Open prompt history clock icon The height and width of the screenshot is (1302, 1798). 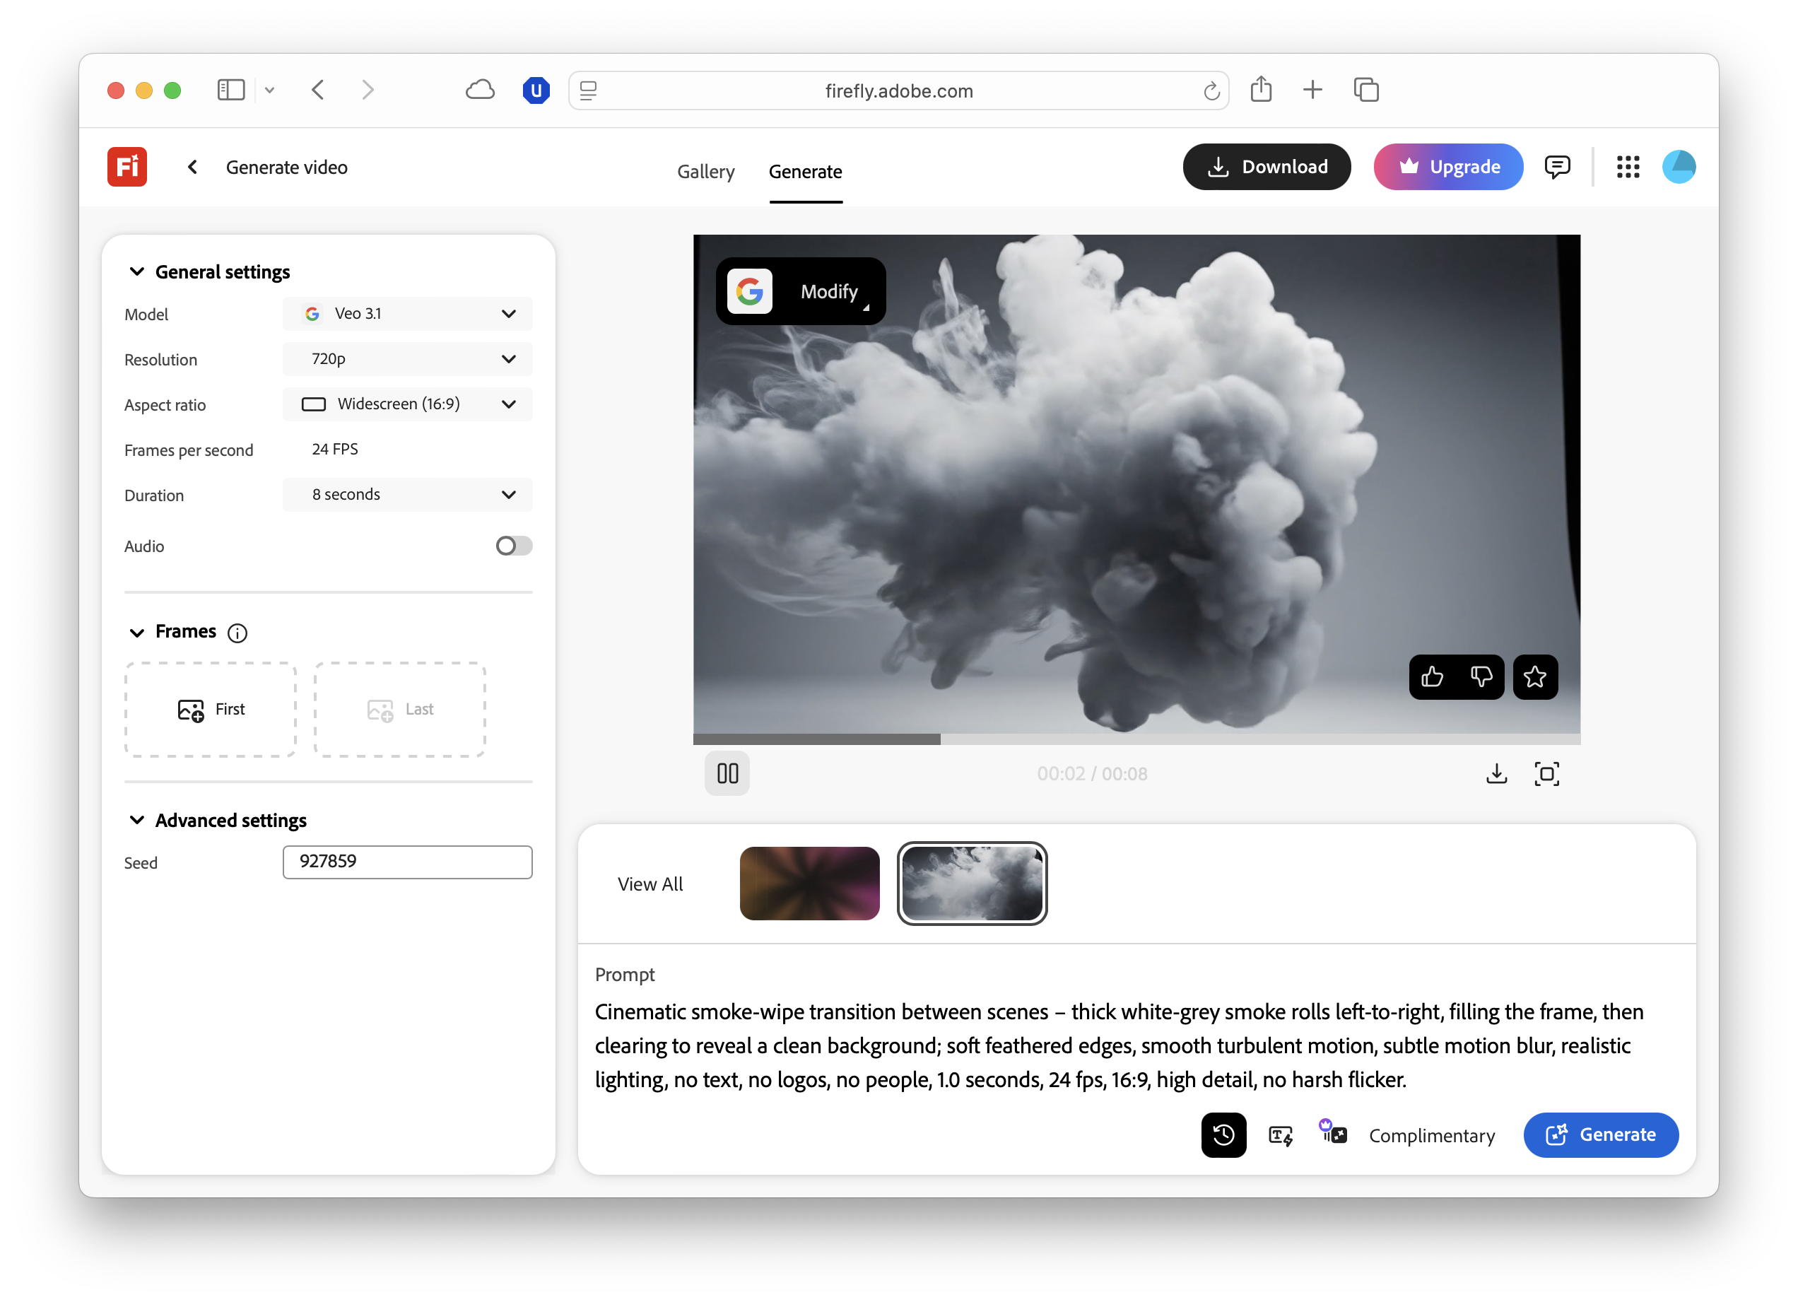tap(1223, 1134)
